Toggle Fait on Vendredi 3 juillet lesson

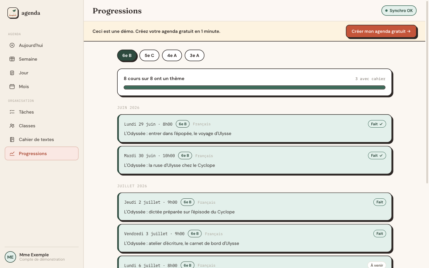click(x=380, y=233)
